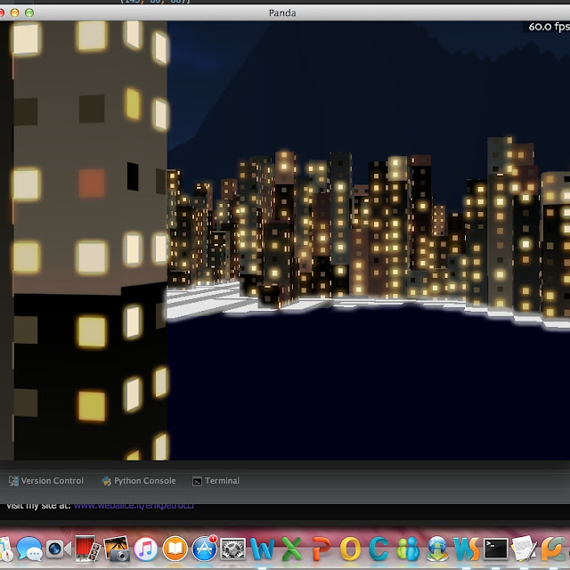The height and width of the screenshot is (570, 570).
Task: Open FaceTime from the Dock
Action: (x=58, y=549)
